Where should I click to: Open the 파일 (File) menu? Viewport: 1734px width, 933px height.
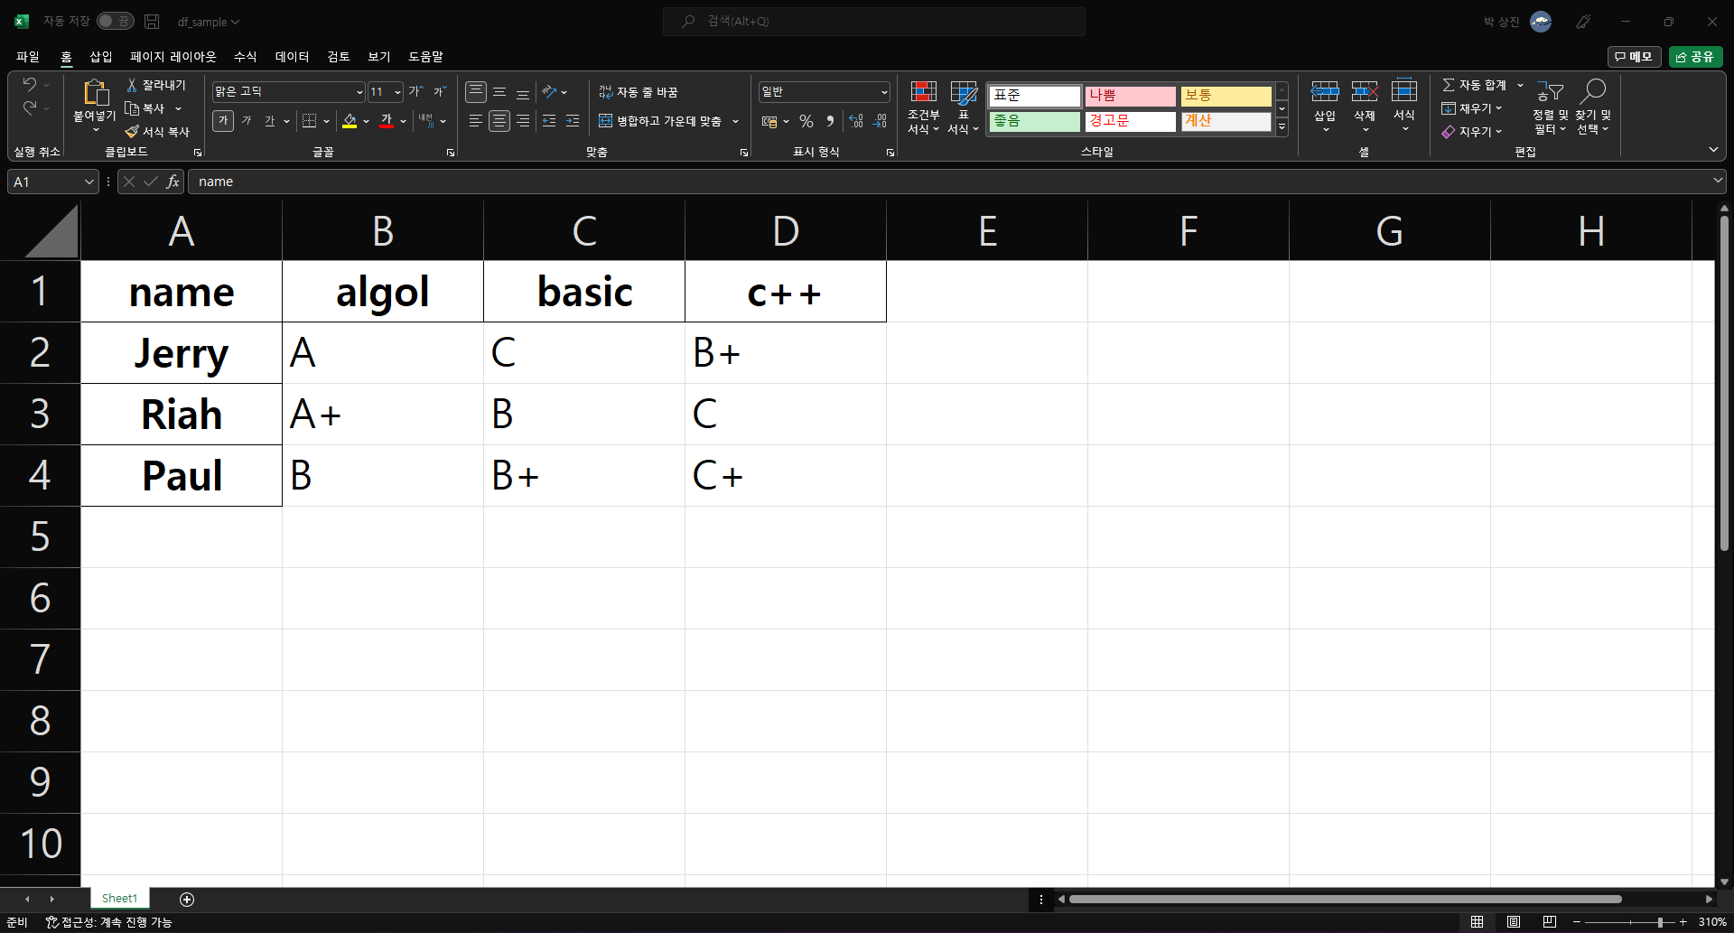tap(28, 56)
